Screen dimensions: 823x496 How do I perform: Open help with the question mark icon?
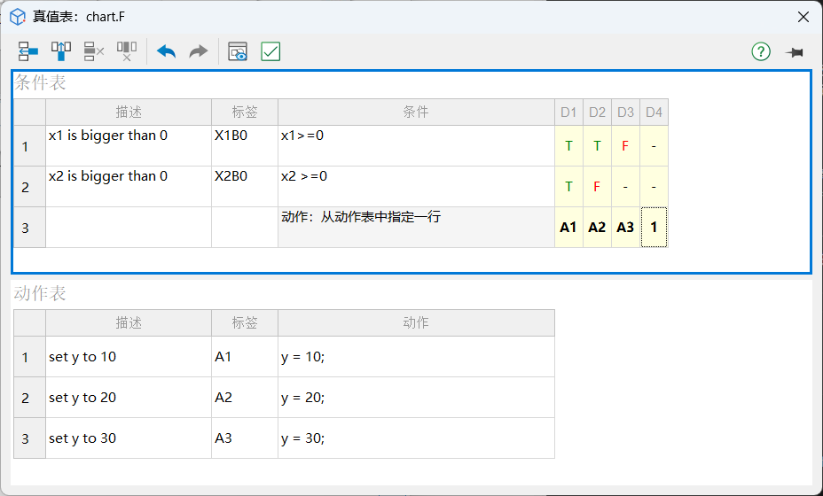761,51
